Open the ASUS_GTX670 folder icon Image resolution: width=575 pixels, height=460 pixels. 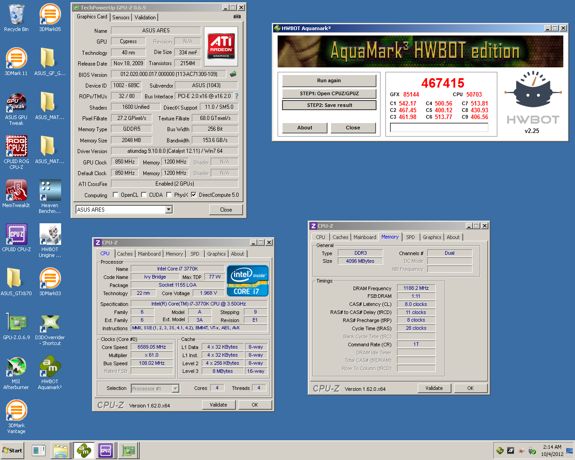16,282
